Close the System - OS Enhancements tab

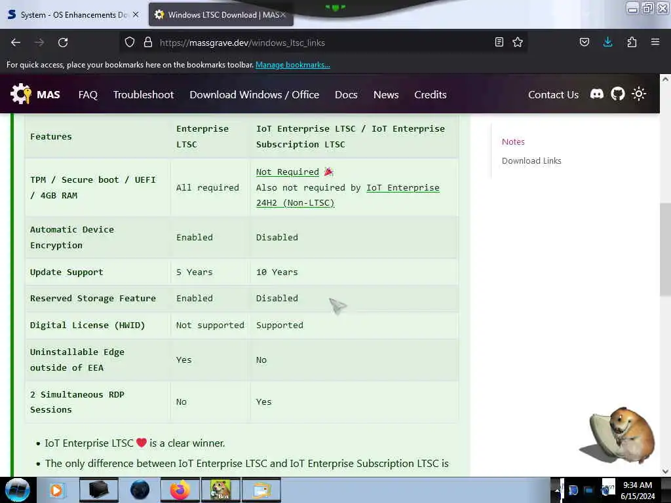point(136,14)
